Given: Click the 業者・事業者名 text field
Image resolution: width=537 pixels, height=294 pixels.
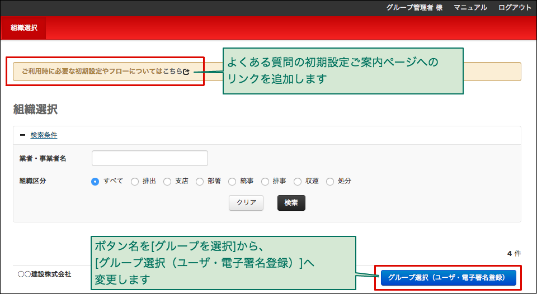Looking at the screenshot, I should [150, 158].
